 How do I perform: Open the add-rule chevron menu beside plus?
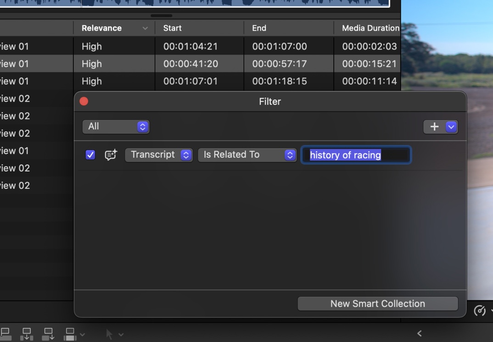coord(451,127)
